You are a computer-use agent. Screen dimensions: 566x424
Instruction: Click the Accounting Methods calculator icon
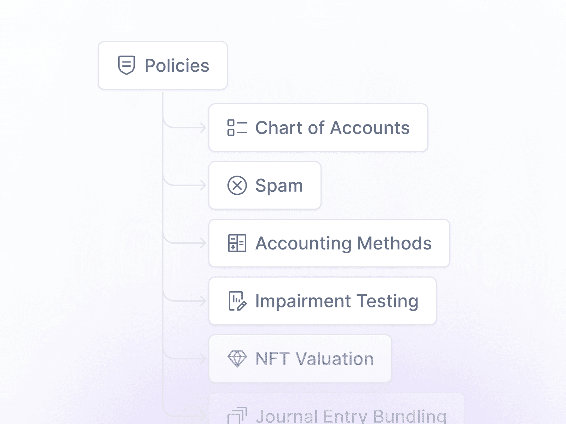[237, 243]
